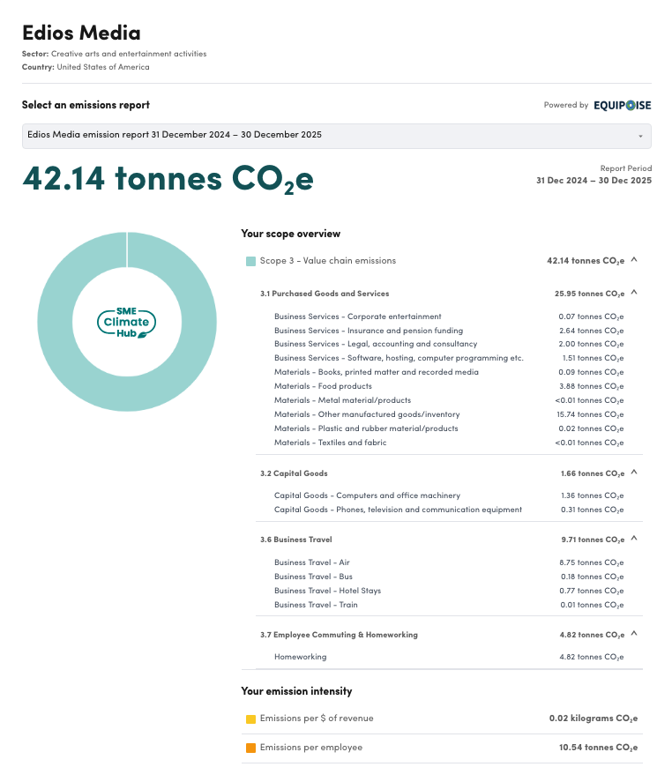Collapse the 3.2 Capital Goods section
672x767 pixels.
click(x=634, y=473)
